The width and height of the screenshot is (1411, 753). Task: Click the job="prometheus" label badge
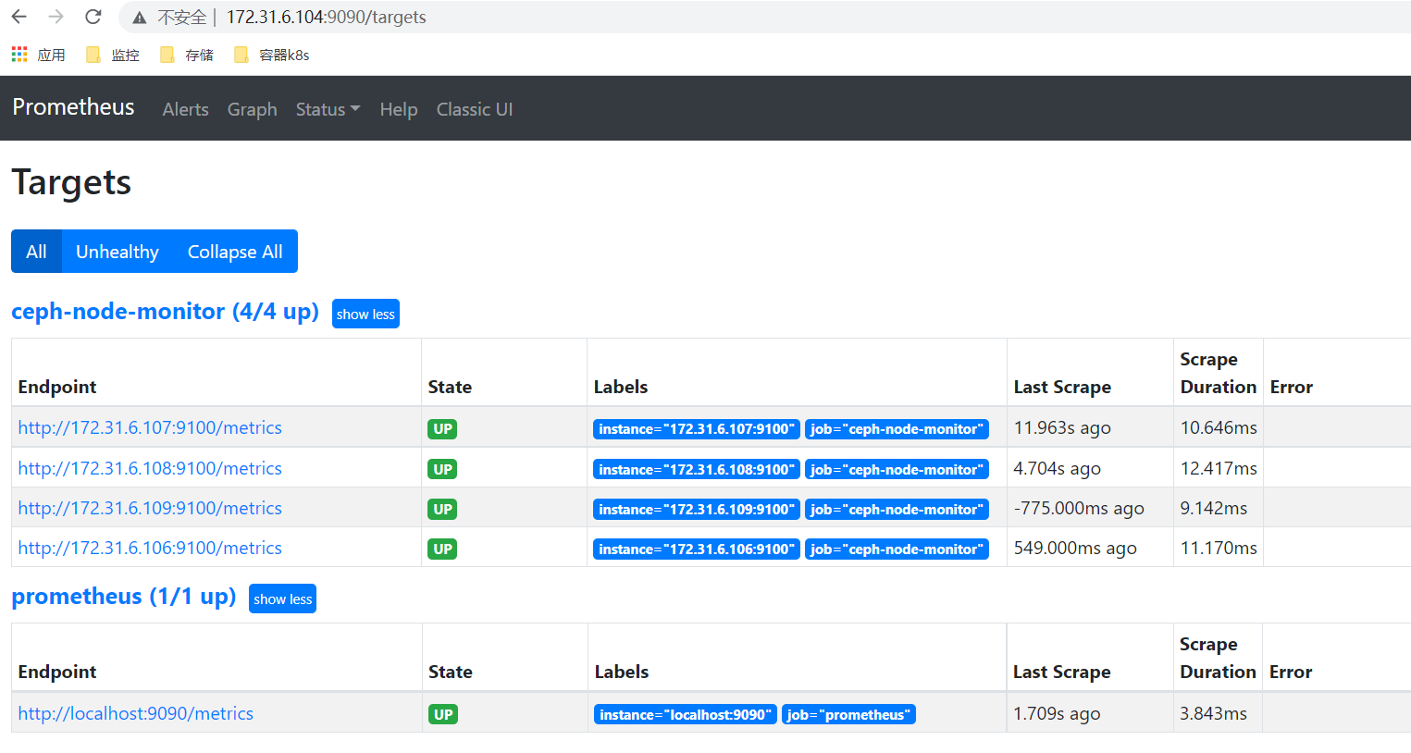tap(848, 714)
